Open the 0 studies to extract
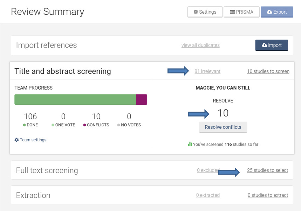This screenshot has height=211, width=301. click(267, 195)
